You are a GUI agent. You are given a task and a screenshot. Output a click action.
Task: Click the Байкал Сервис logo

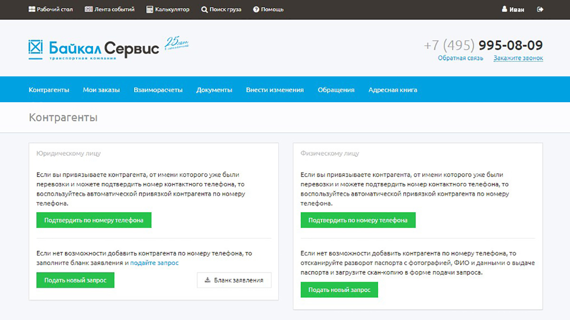coord(94,48)
